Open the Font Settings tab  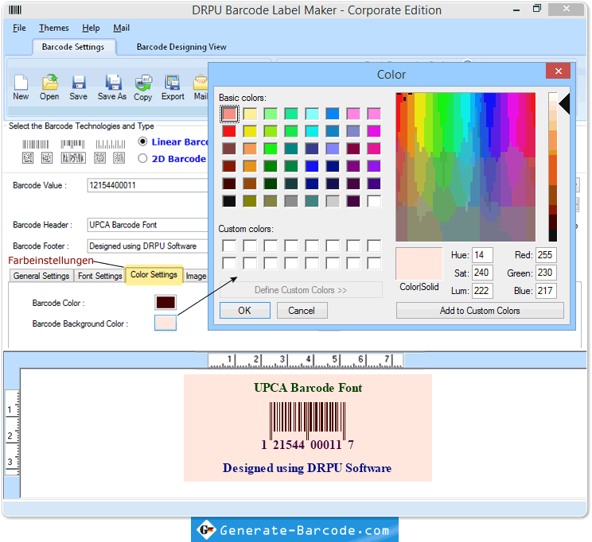tap(100, 276)
